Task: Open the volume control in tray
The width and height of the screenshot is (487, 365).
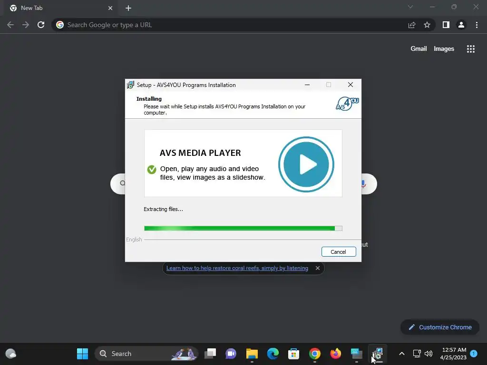Action: click(429, 354)
